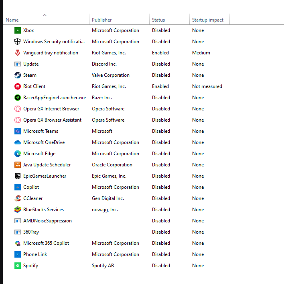The image size is (284, 284).
Task: Click the BlueStacks Services icon
Action: 17,210
